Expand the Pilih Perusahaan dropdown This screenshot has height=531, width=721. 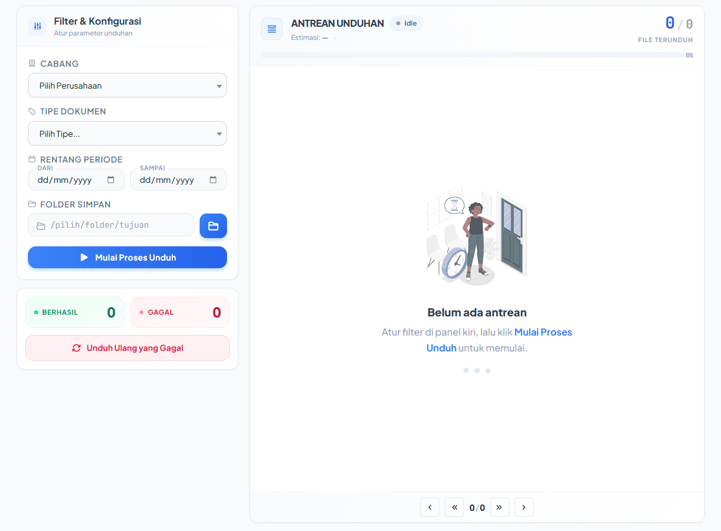click(127, 86)
